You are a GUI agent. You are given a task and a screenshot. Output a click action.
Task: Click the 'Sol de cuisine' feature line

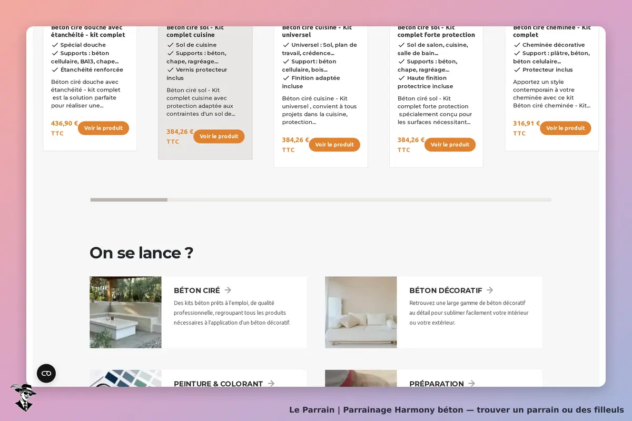tap(192, 45)
